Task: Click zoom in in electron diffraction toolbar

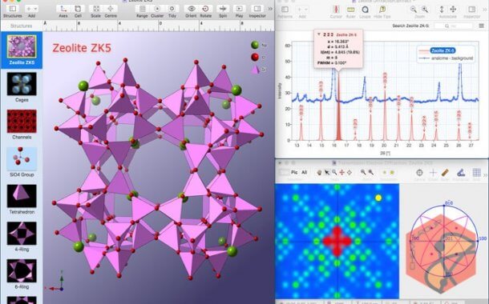Action: 371,172
